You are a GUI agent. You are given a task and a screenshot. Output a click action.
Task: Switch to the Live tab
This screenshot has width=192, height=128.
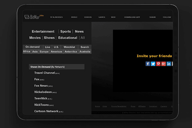(x=47, y=47)
